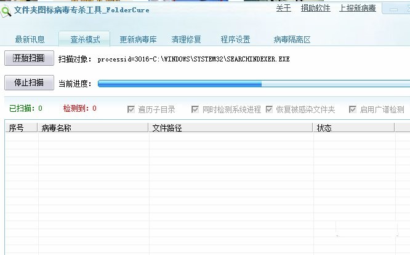
Task: Toggle the 遍历子目录 checkbox
Action: (x=131, y=109)
